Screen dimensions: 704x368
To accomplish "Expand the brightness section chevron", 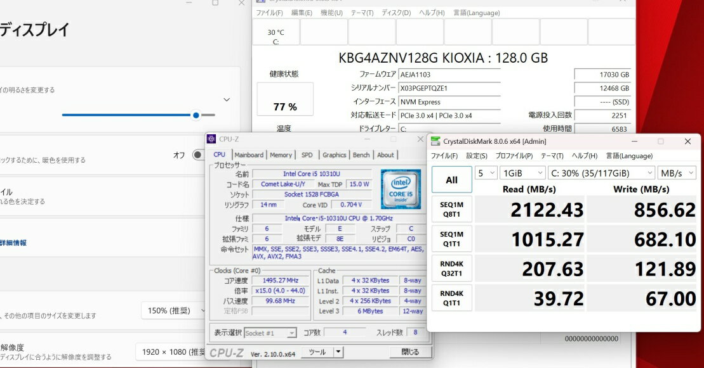I will (x=227, y=99).
